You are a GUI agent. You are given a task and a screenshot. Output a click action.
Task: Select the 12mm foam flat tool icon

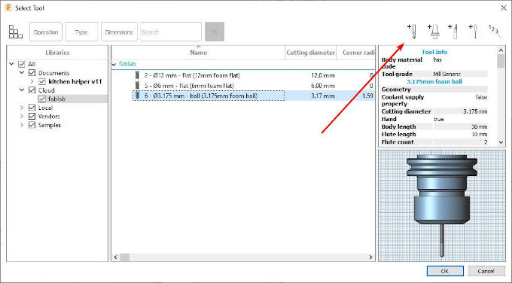[137, 75]
